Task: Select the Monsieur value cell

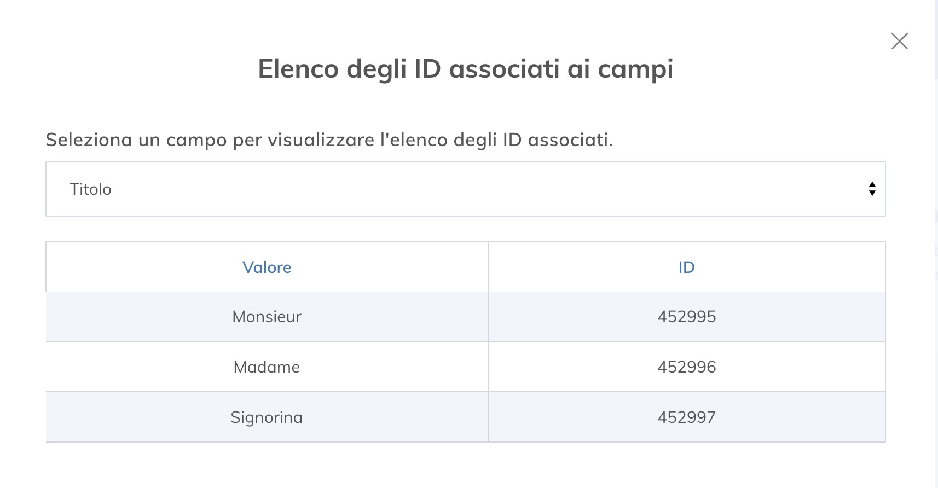Action: [x=267, y=317]
